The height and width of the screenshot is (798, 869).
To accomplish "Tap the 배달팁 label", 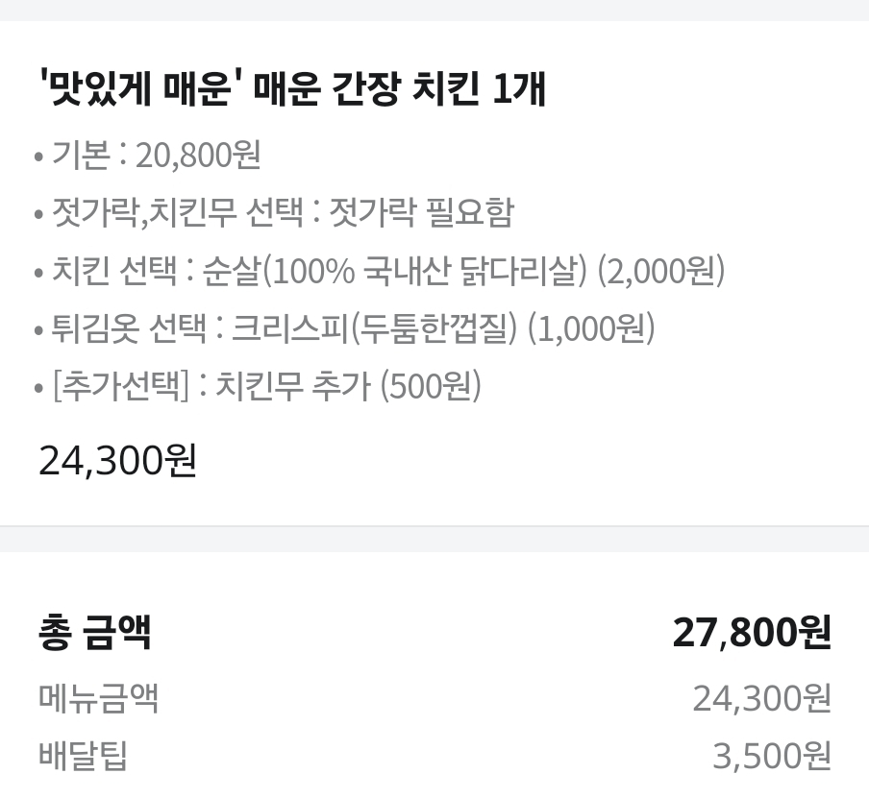I will (x=83, y=756).
